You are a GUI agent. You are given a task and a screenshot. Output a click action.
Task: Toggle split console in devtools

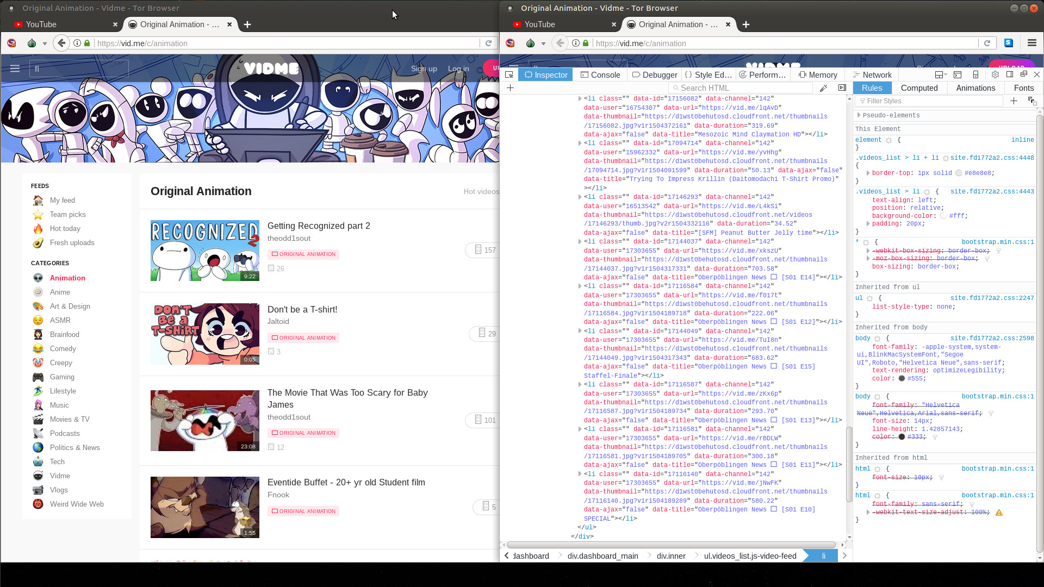click(x=958, y=75)
